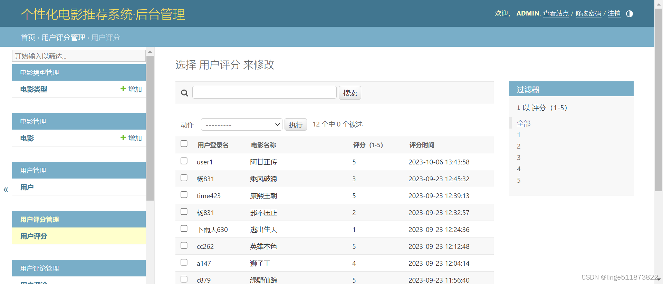
Task: Sort by the 用户登录名 column header
Action: tap(213, 145)
